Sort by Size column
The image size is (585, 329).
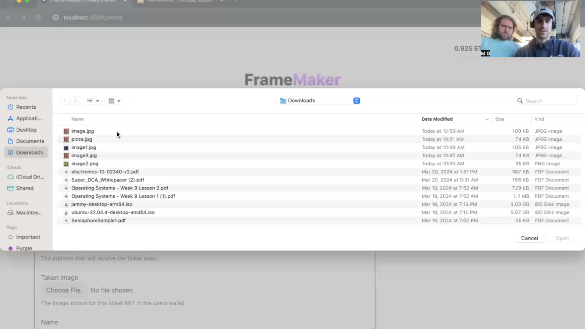click(x=499, y=119)
